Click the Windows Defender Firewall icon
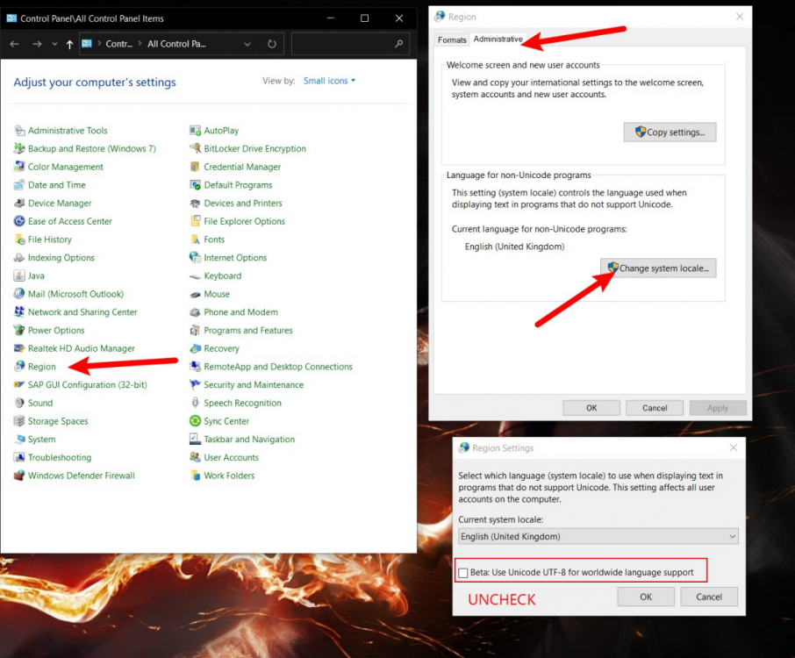Viewport: 795px width, 658px height. tap(20, 476)
